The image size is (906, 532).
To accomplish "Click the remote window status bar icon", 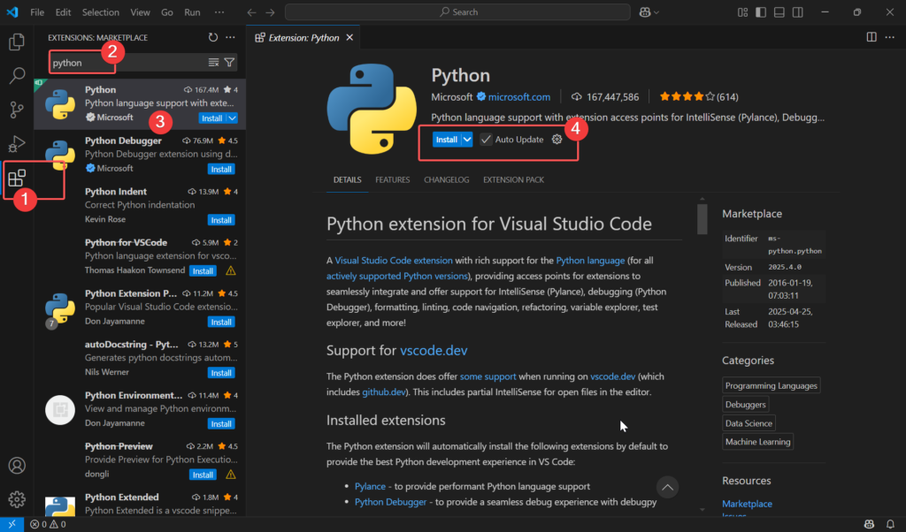I will (12, 525).
